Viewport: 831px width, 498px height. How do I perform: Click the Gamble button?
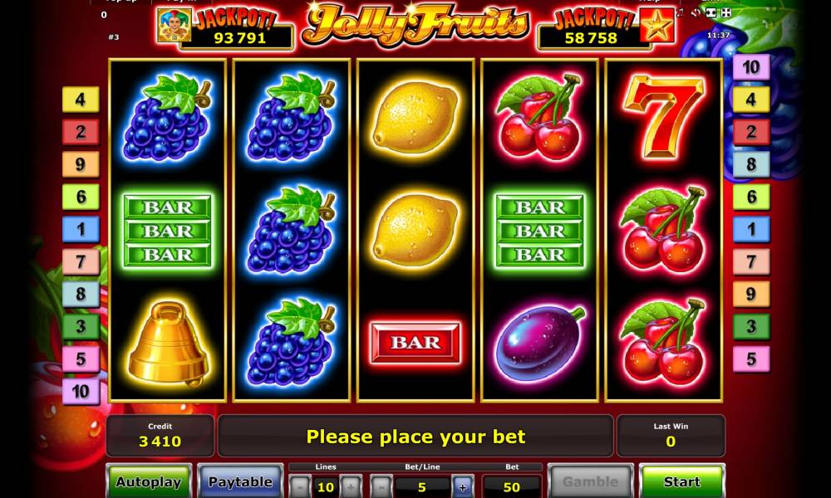click(590, 481)
